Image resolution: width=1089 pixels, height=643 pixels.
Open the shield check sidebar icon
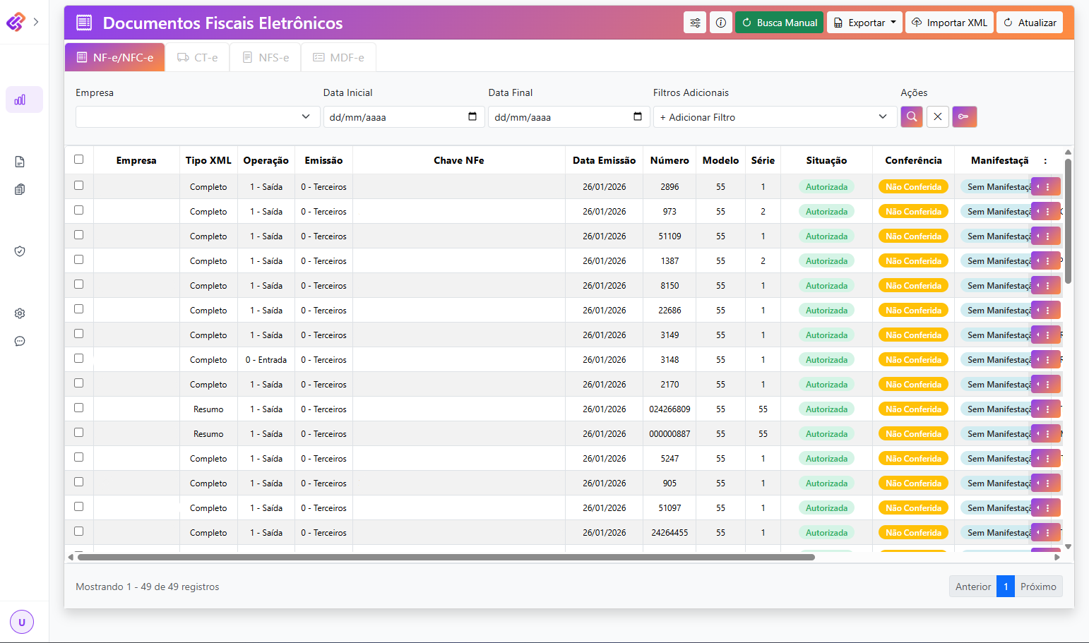tap(20, 251)
